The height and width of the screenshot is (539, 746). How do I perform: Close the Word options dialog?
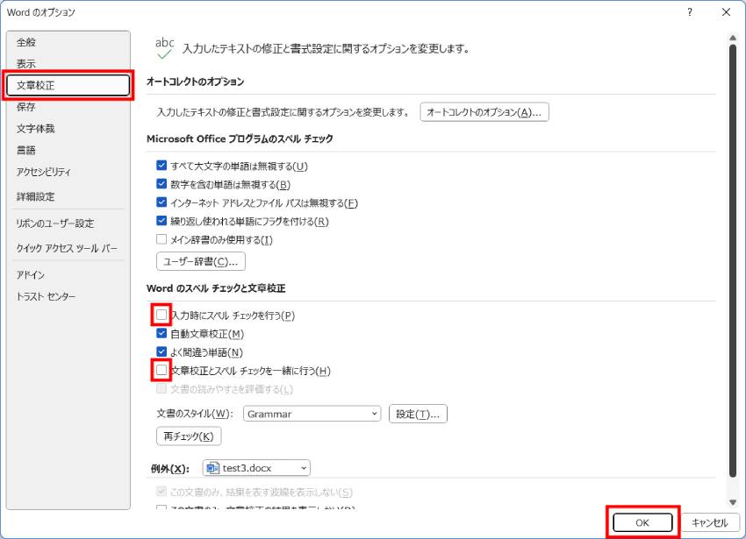(726, 12)
